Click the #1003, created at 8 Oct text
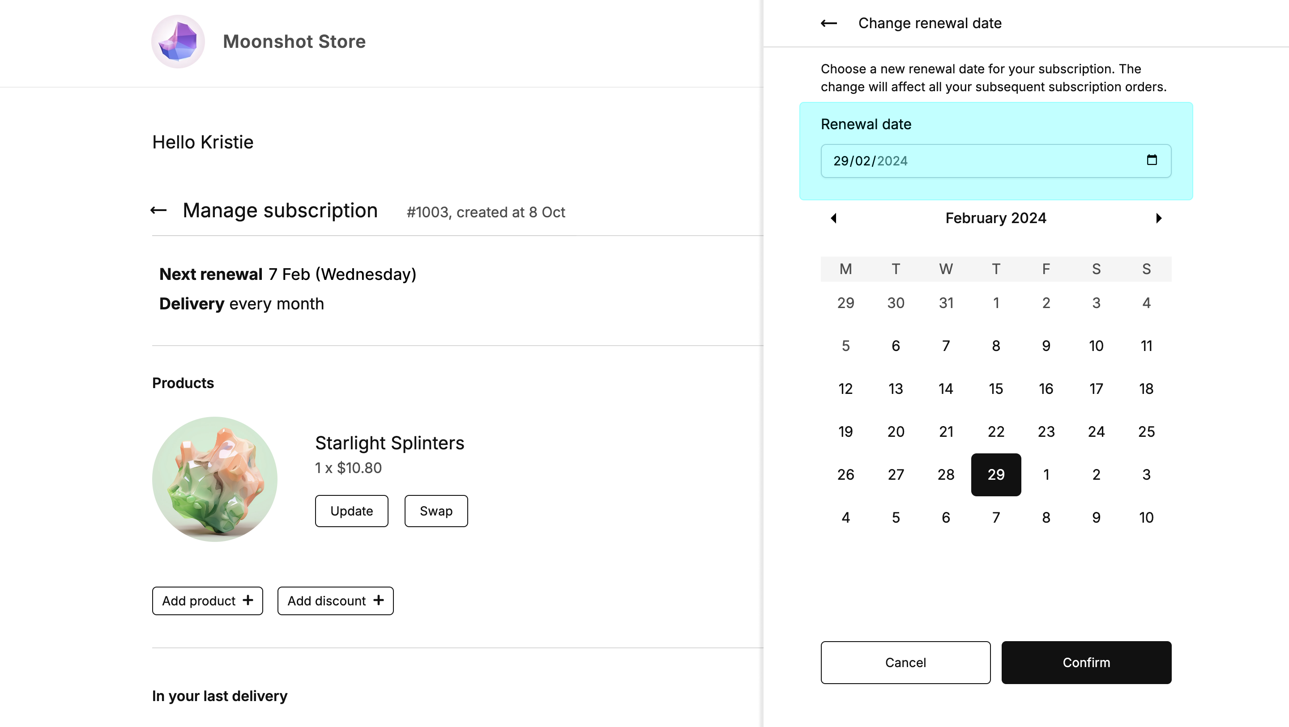 click(x=486, y=212)
